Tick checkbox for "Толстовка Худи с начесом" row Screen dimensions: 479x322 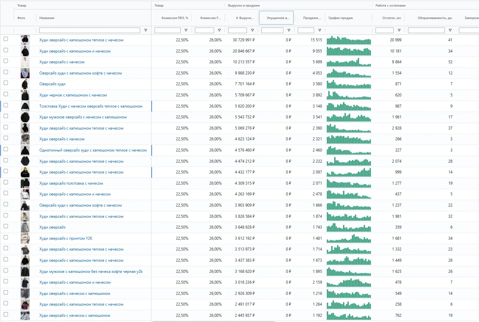[6, 105]
